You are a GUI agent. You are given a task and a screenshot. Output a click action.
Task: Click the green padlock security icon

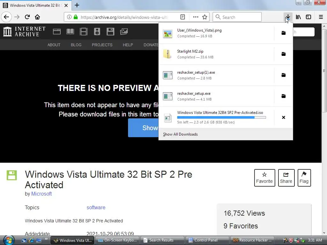coord(76,17)
